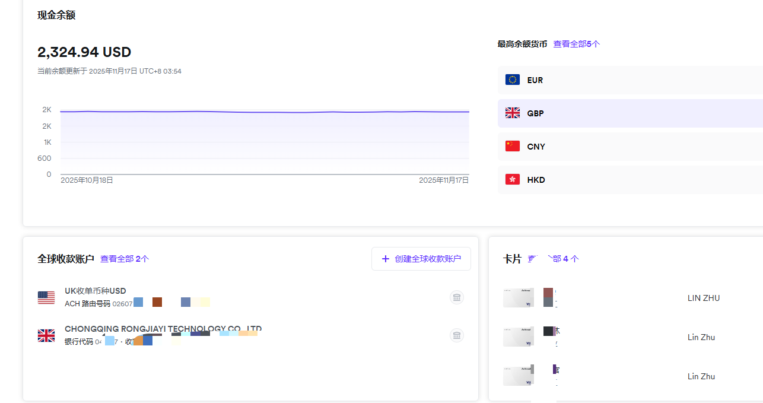The image size is (763, 403).
Task: Select the second VISA card thumbnail
Action: click(x=518, y=337)
